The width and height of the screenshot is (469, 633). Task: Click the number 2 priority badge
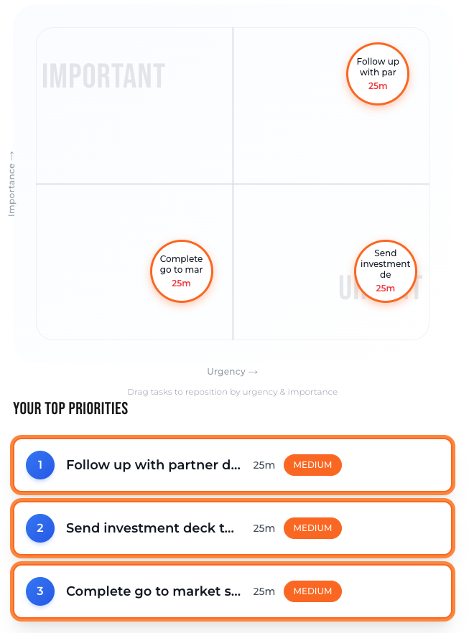click(x=40, y=528)
